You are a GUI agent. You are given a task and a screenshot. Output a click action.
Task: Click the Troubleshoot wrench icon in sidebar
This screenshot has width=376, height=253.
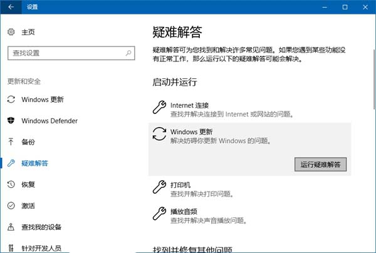[x=11, y=163]
